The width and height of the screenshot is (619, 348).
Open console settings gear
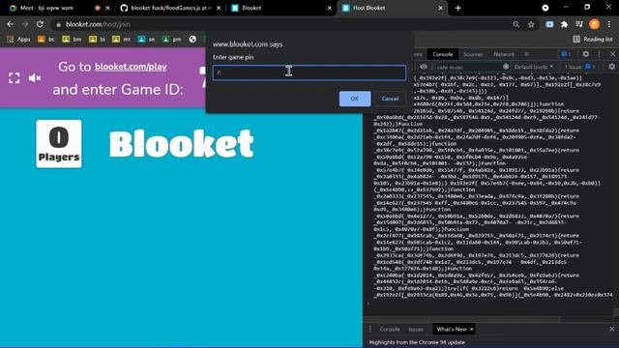click(x=611, y=67)
